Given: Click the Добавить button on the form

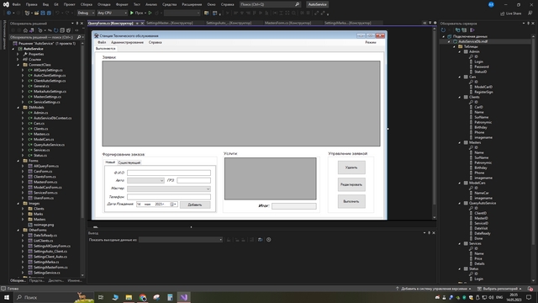Looking at the screenshot, I should [x=195, y=205].
